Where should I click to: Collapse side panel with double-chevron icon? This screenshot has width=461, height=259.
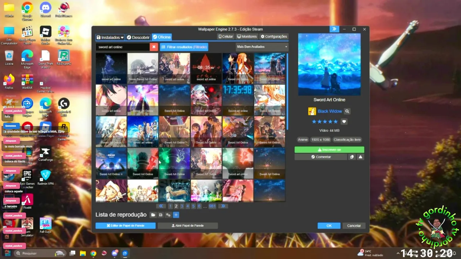coord(334,29)
